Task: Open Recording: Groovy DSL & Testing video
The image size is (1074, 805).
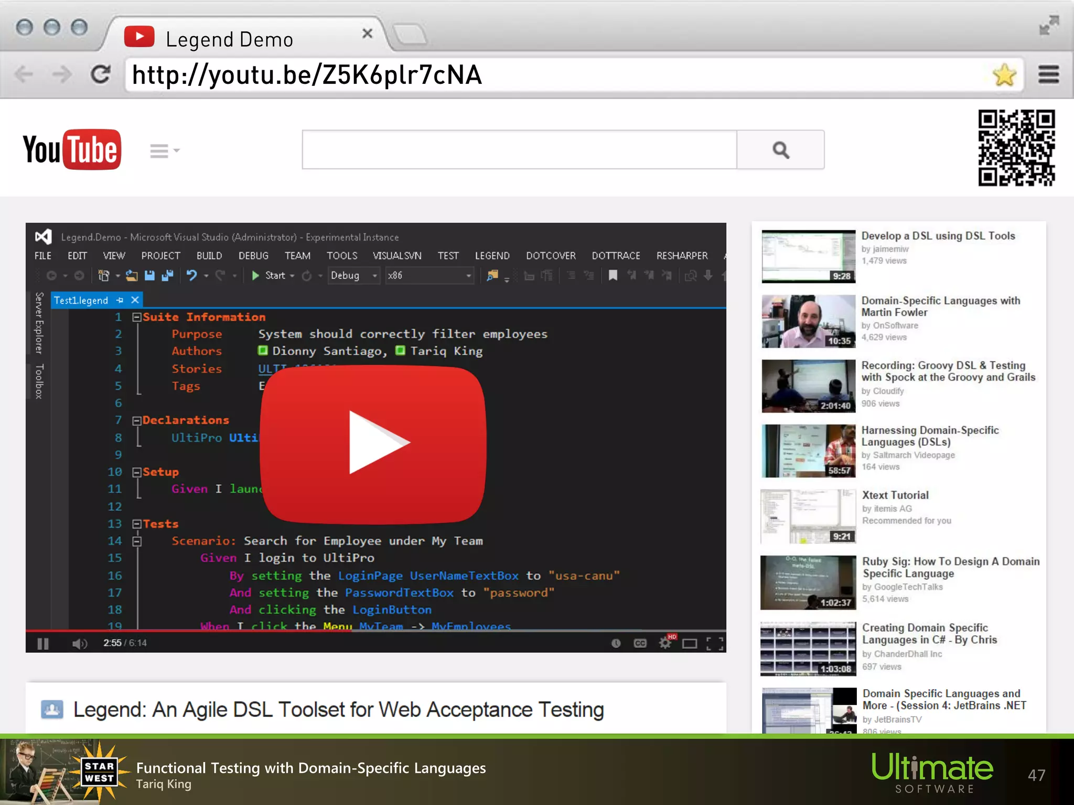Action: [x=948, y=371]
